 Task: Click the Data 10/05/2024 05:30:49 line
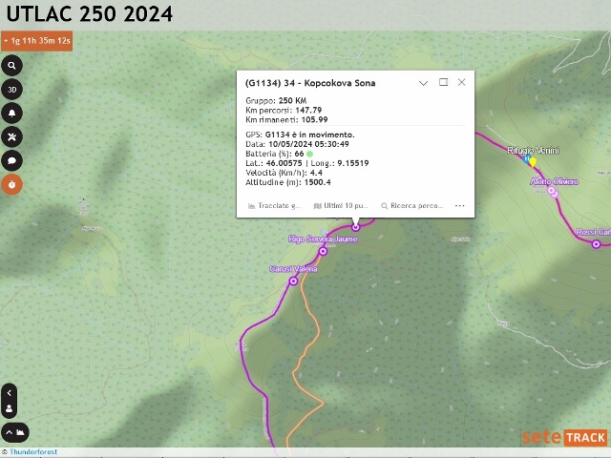click(x=297, y=144)
